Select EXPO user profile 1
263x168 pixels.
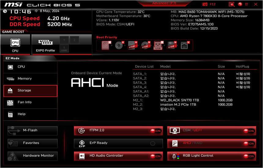[64, 49]
